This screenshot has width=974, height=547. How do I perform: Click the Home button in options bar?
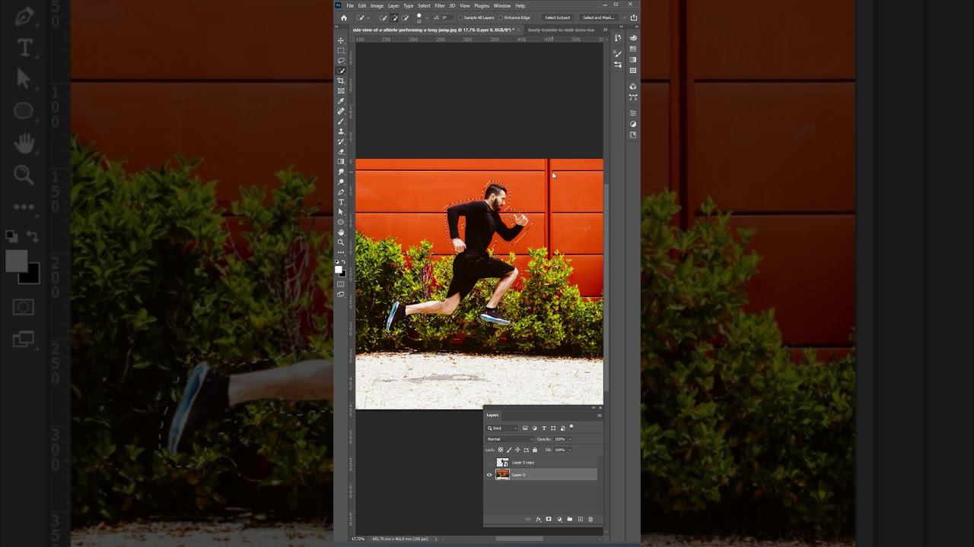344,17
